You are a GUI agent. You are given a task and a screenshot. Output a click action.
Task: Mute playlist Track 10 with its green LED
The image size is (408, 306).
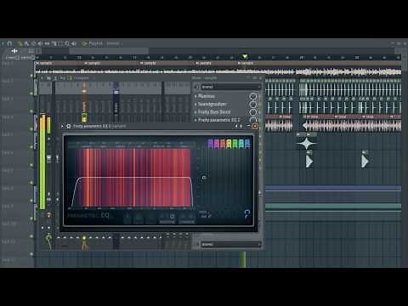[31, 236]
